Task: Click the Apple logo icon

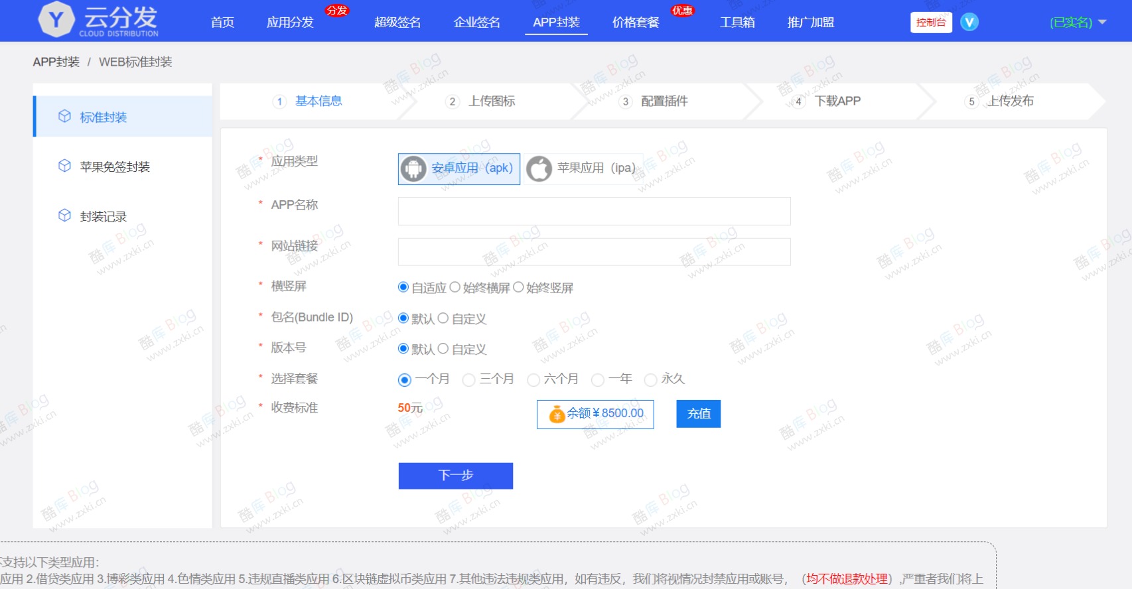Action: (x=539, y=168)
